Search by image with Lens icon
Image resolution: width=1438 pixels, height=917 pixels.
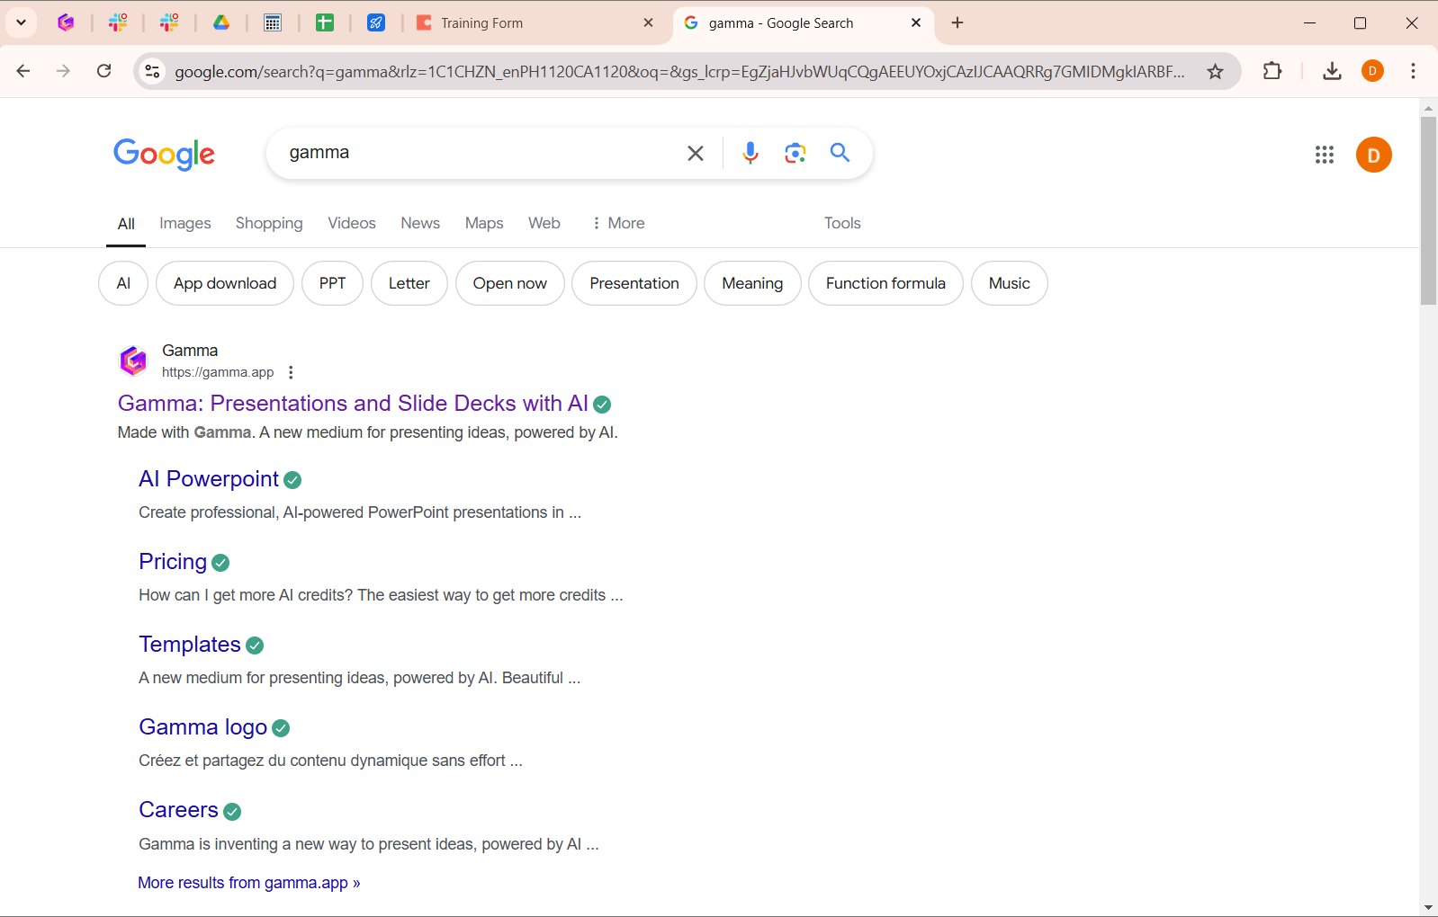coord(795,153)
